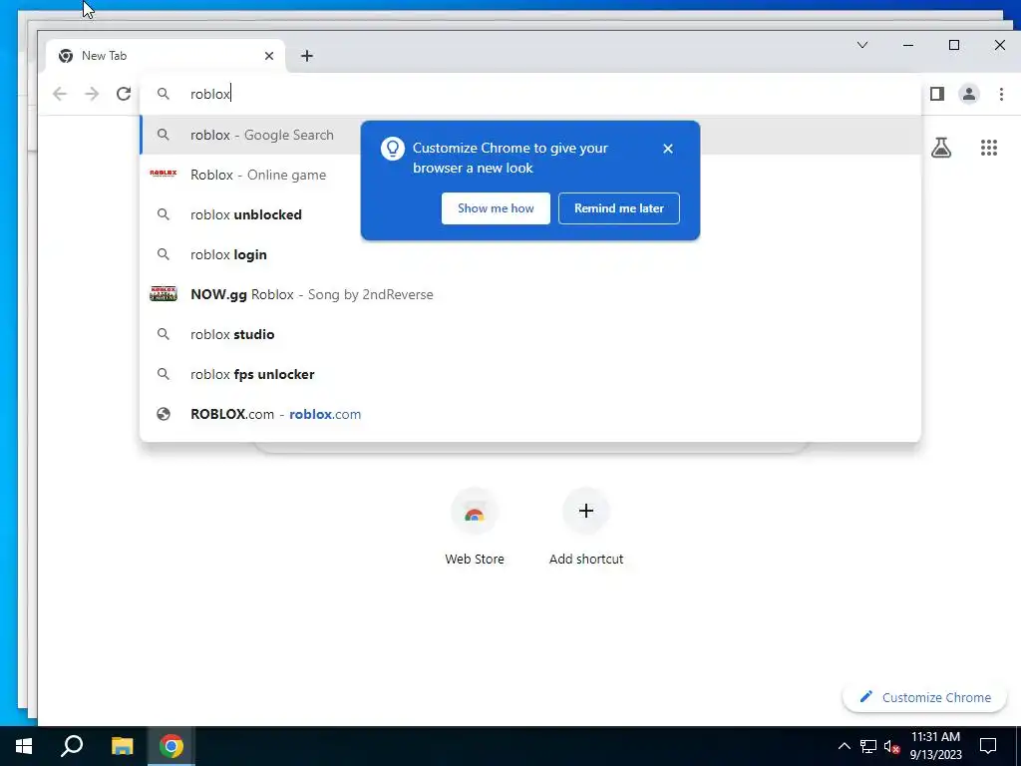Click the network status tray icon
Screen dimensions: 1021x766
tap(868, 746)
